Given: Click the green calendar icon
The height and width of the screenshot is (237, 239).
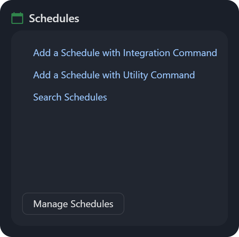Looking at the screenshot, I should click(x=17, y=18).
